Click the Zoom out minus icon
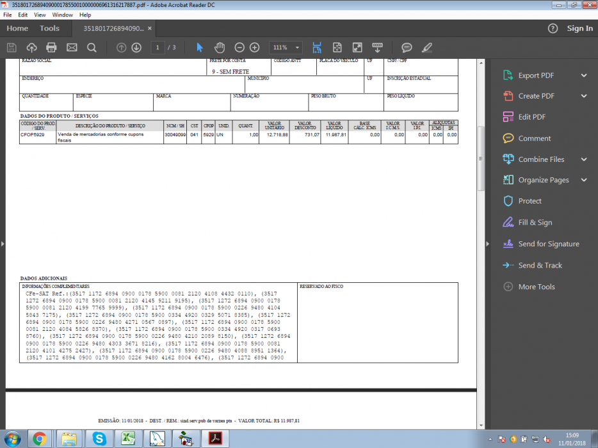Image resolution: width=598 pixels, height=448 pixels. pyautogui.click(x=239, y=47)
